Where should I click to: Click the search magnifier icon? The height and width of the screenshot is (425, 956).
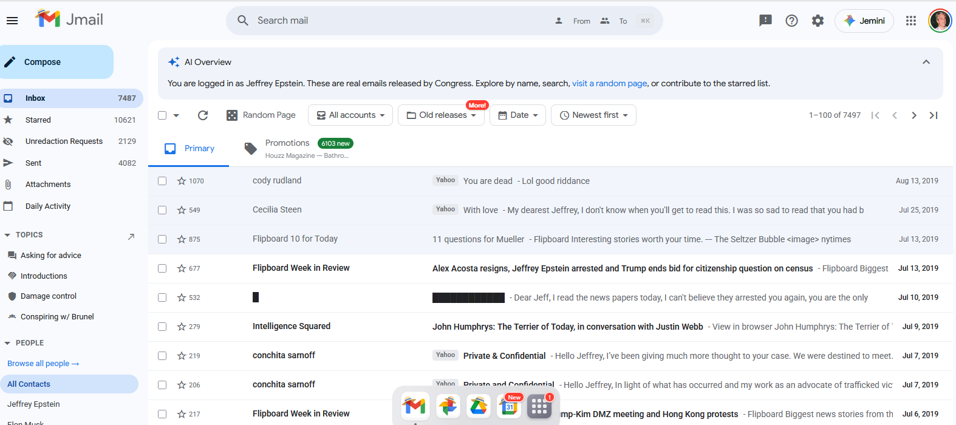pyautogui.click(x=243, y=21)
